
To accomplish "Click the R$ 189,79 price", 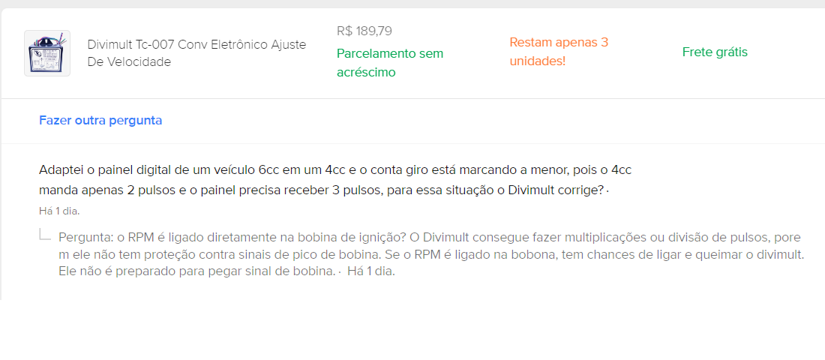I will 364,31.
